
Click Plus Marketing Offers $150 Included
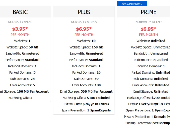pyautogui.click(x=86, y=98)
